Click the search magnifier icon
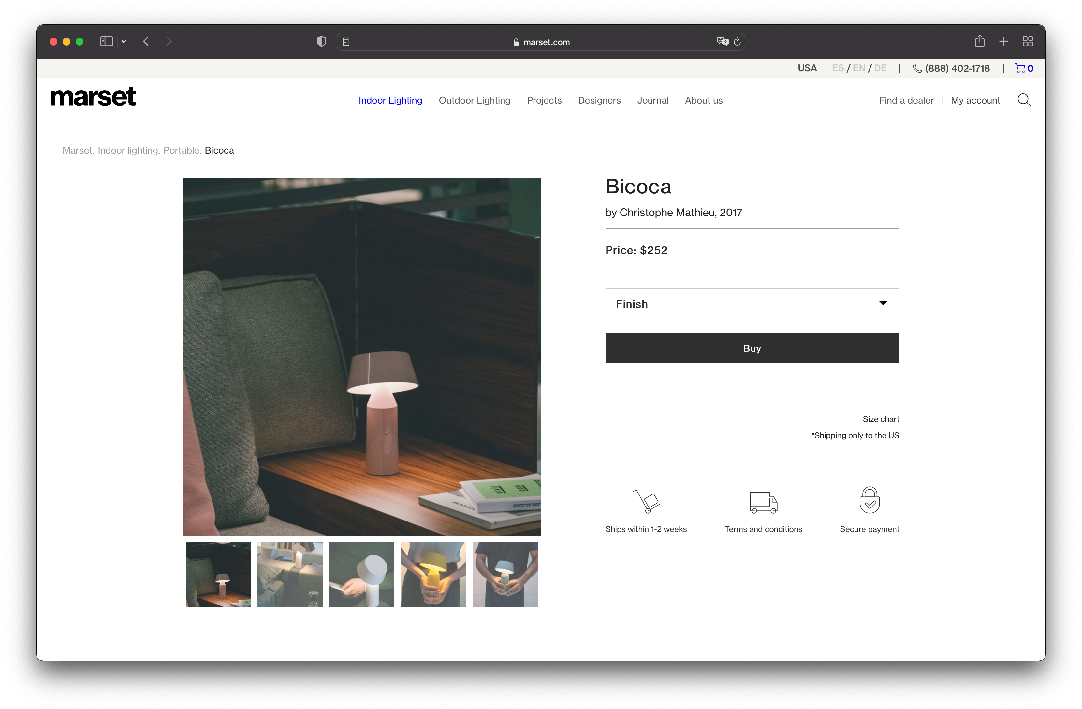1082x709 pixels. pyautogui.click(x=1023, y=100)
